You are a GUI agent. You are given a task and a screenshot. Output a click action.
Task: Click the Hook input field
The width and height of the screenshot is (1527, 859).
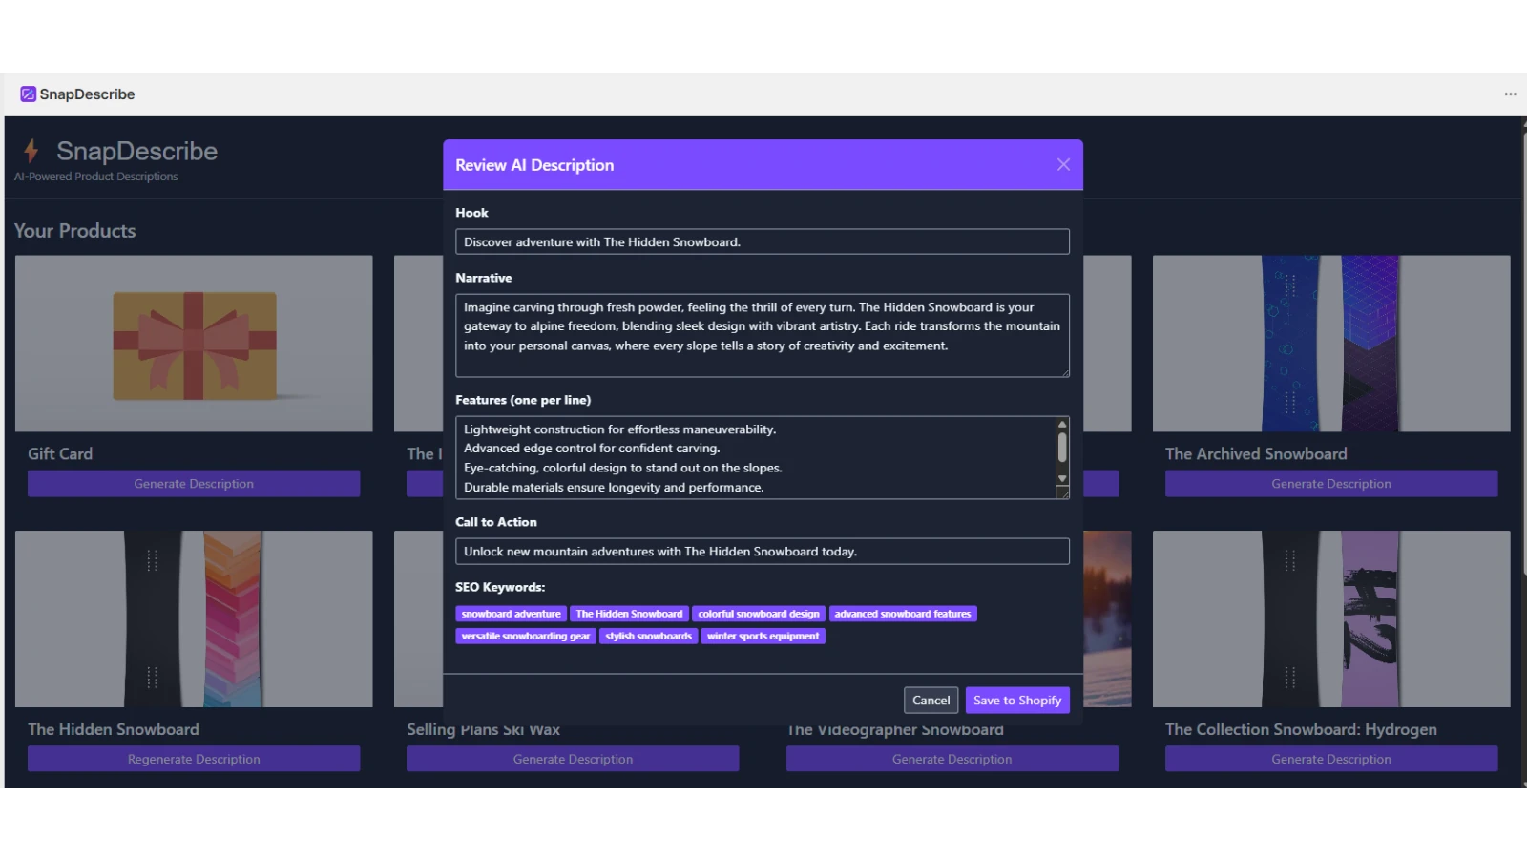coord(762,242)
